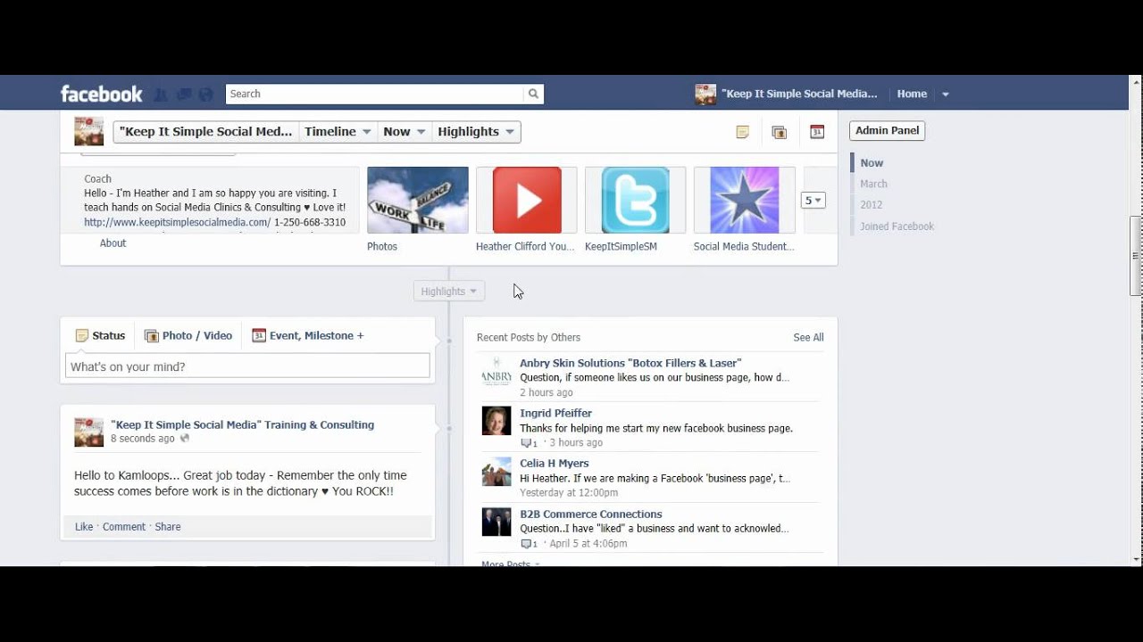Click the post privacy globe icon

185,439
